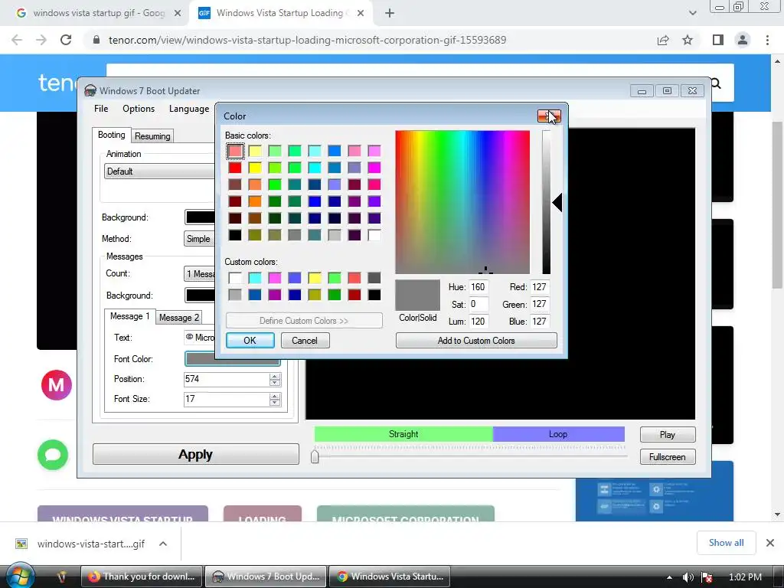784x588 pixels.
Task: Decrease Font Size with down arrow
Action: 275,403
